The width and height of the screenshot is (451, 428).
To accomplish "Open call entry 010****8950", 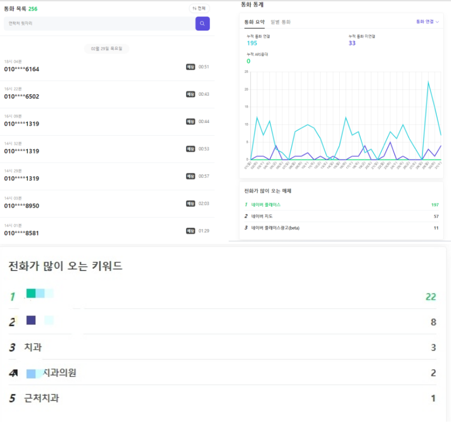I will click(107, 203).
